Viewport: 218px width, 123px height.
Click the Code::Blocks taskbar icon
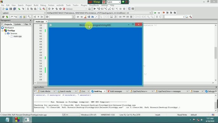pyautogui.click(x=17, y=119)
